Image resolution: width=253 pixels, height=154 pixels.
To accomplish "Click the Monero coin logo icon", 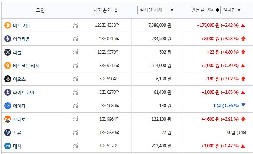I will coord(7,119).
